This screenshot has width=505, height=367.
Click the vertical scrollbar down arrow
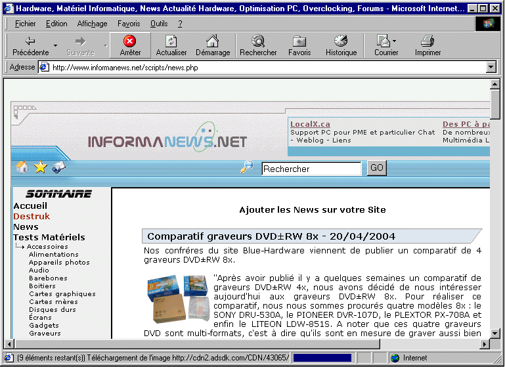coord(495,332)
